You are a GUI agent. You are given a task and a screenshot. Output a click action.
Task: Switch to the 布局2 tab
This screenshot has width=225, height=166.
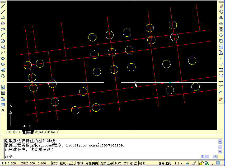51,132
